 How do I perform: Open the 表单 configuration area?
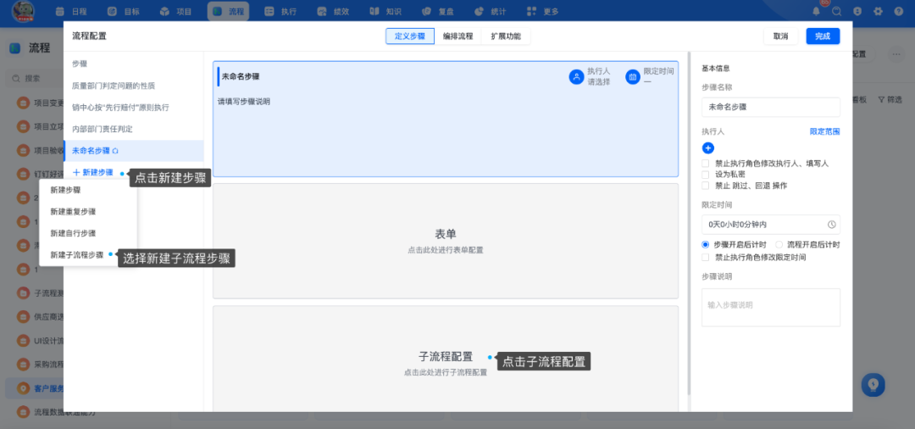pos(446,241)
